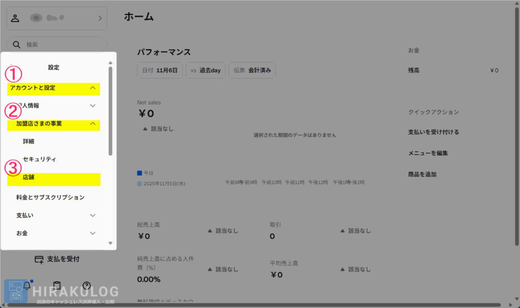Click the magnifier search icon
Viewport: 520px width, 308px height.
16,45
